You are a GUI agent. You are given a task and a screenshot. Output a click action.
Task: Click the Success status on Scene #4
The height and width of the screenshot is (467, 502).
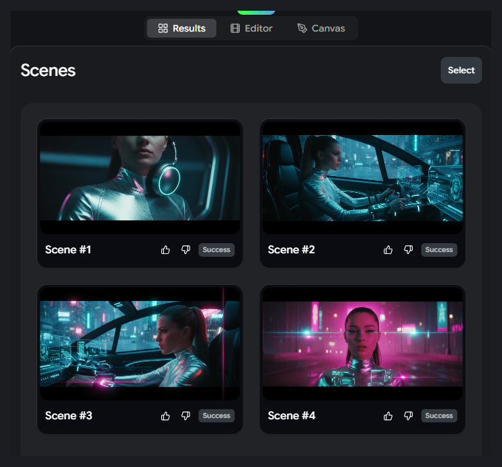[x=439, y=416]
